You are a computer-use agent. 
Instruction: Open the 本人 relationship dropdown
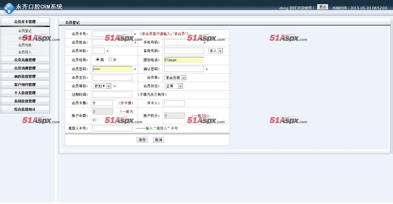(215, 51)
